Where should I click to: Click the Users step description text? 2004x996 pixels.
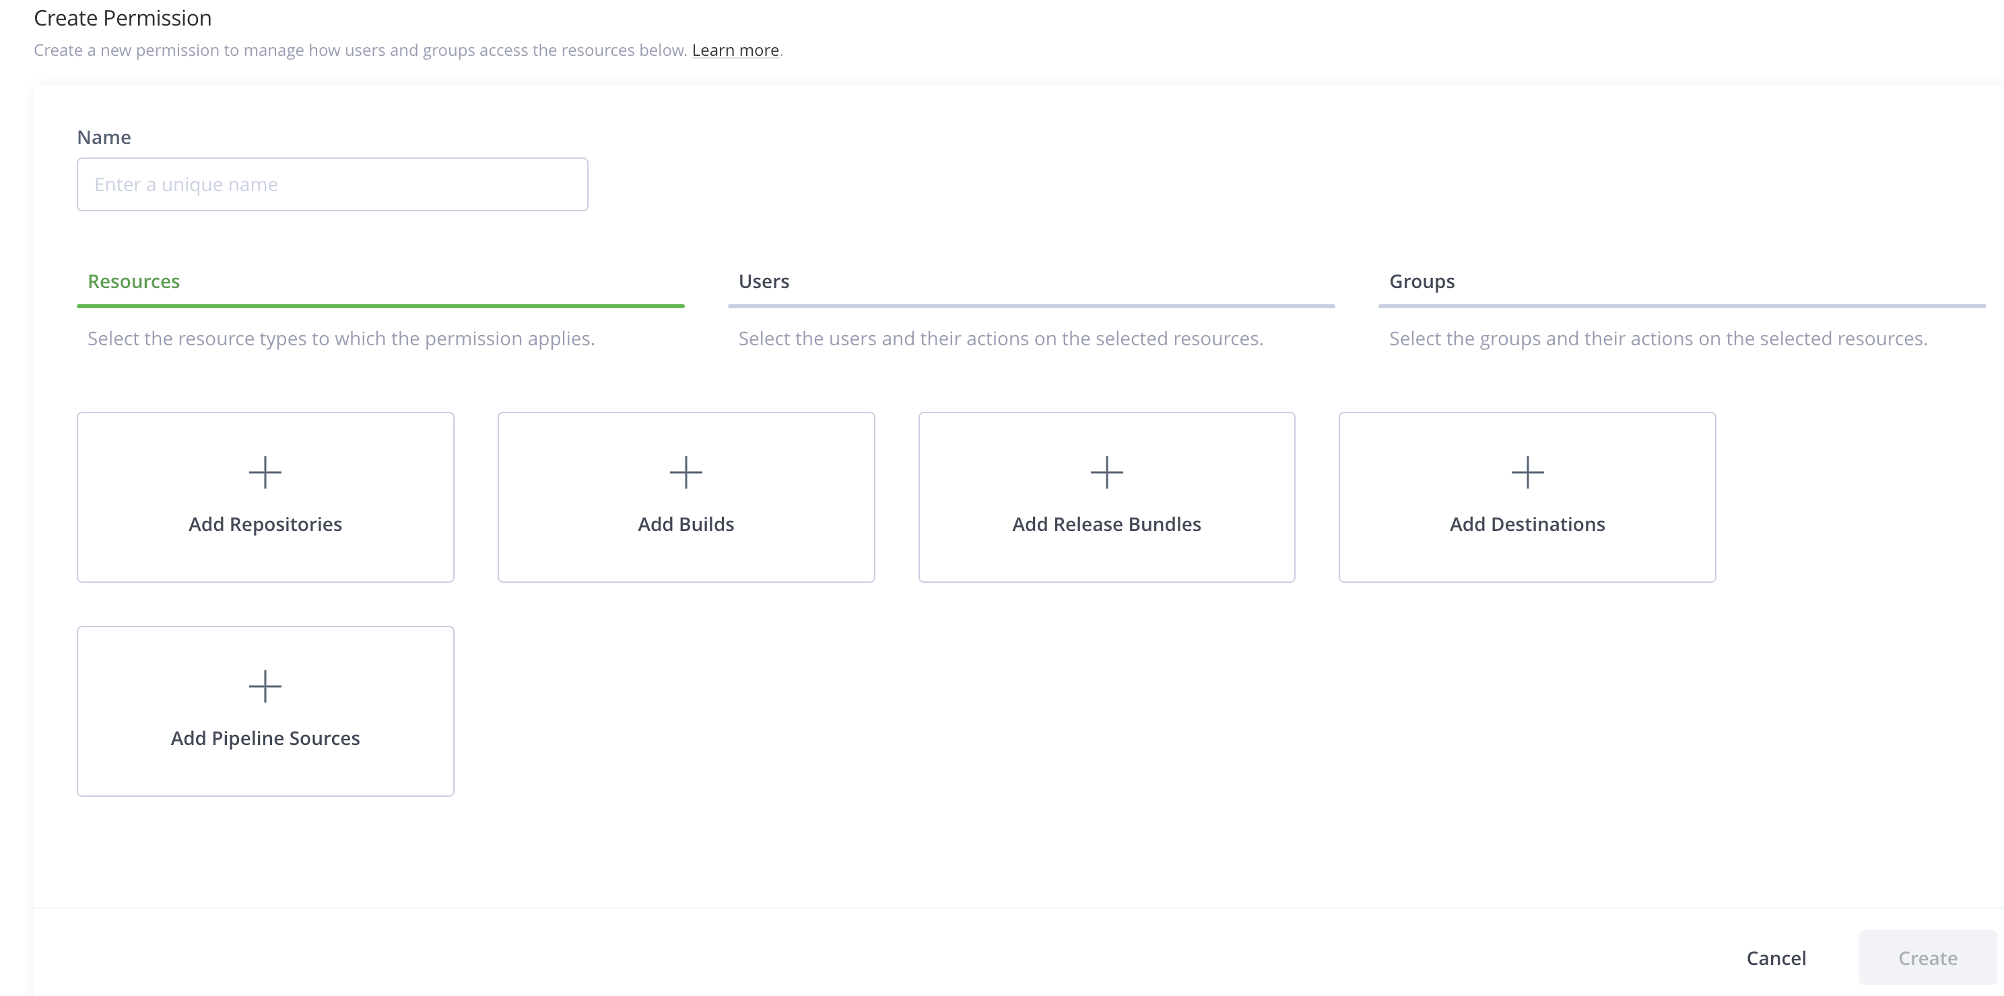(1001, 339)
